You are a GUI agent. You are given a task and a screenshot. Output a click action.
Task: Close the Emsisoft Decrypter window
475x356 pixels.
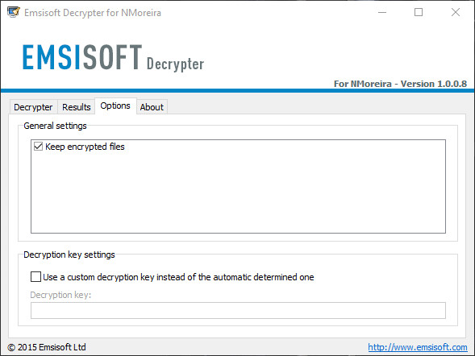pos(456,12)
